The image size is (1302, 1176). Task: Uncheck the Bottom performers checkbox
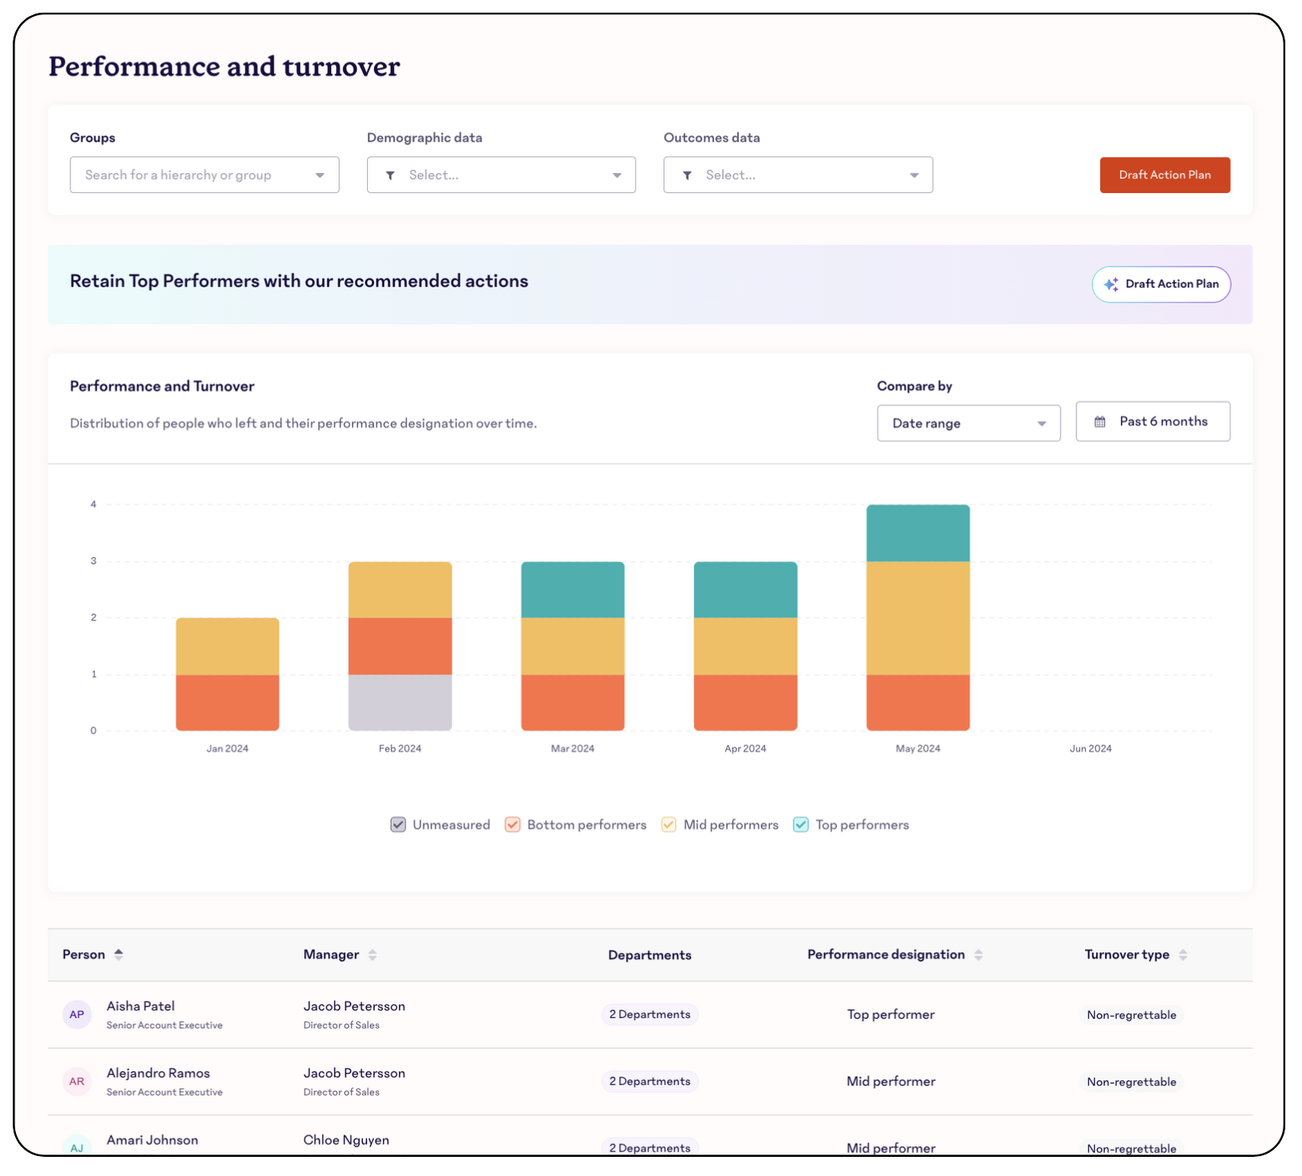click(512, 824)
